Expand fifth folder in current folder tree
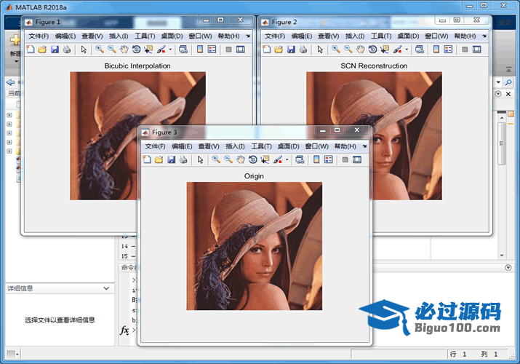Viewport: 520px width, 364px height. point(9,151)
